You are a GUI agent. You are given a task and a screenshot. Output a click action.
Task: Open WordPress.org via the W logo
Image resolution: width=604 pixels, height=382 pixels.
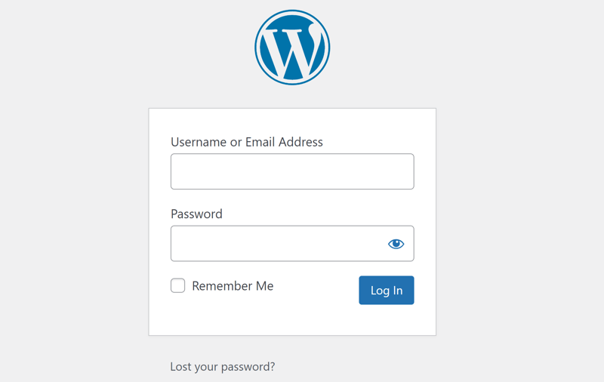(x=292, y=48)
